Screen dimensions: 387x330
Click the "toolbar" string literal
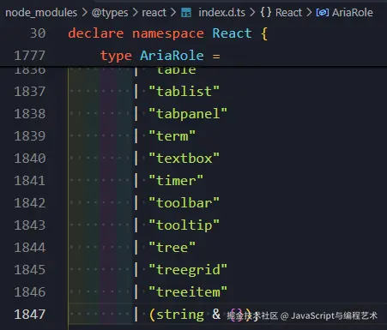pyautogui.click(x=184, y=203)
